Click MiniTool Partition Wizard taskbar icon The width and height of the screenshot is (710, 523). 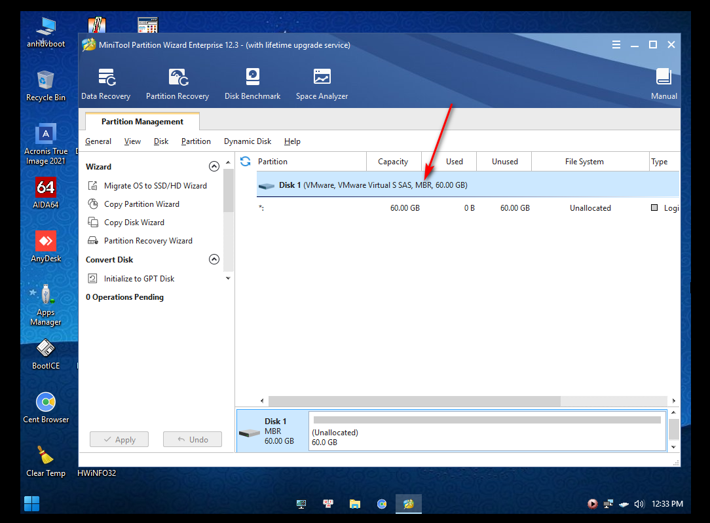pos(409,503)
